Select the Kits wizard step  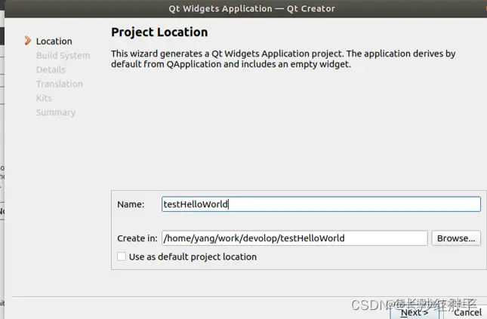click(44, 98)
